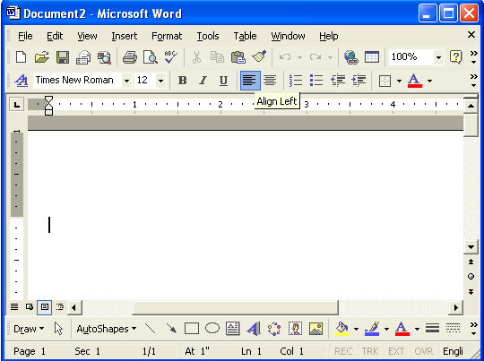This screenshot has height=361, width=484.
Task: Click the Draw menu button
Action: (x=29, y=329)
